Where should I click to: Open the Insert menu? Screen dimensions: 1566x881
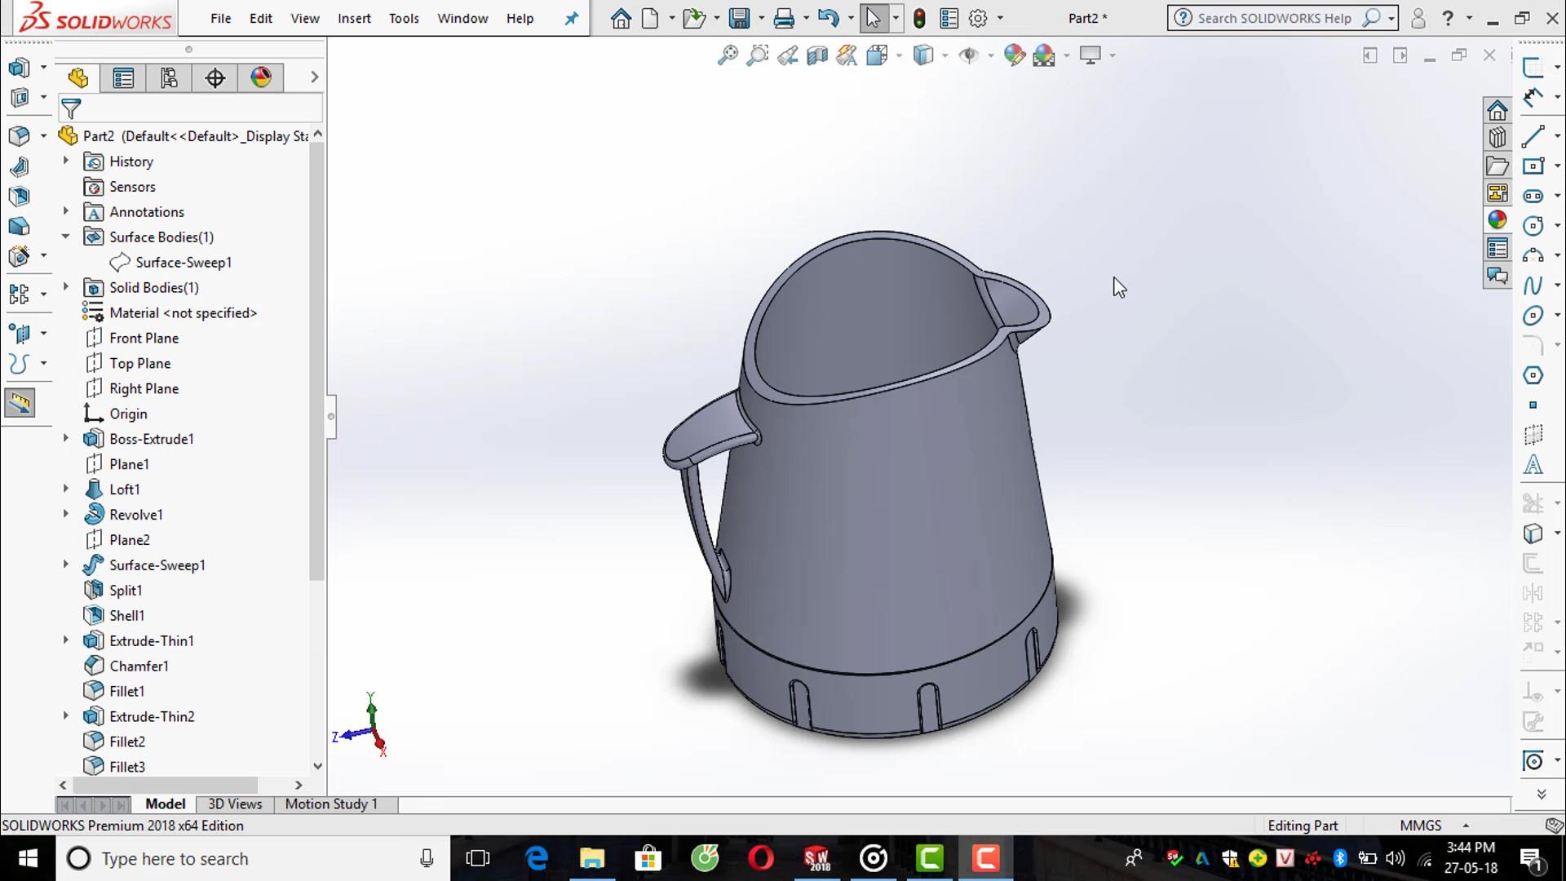[x=354, y=18]
